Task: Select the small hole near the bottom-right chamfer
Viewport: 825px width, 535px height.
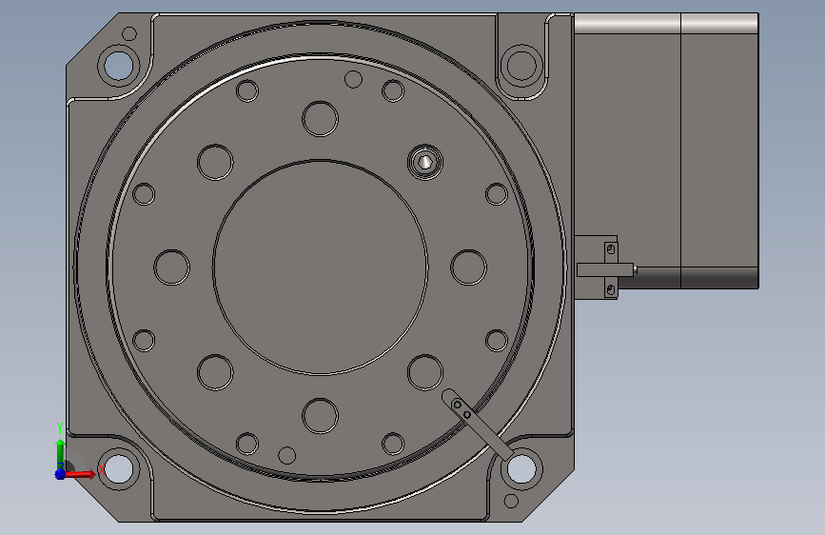Action: point(511,500)
